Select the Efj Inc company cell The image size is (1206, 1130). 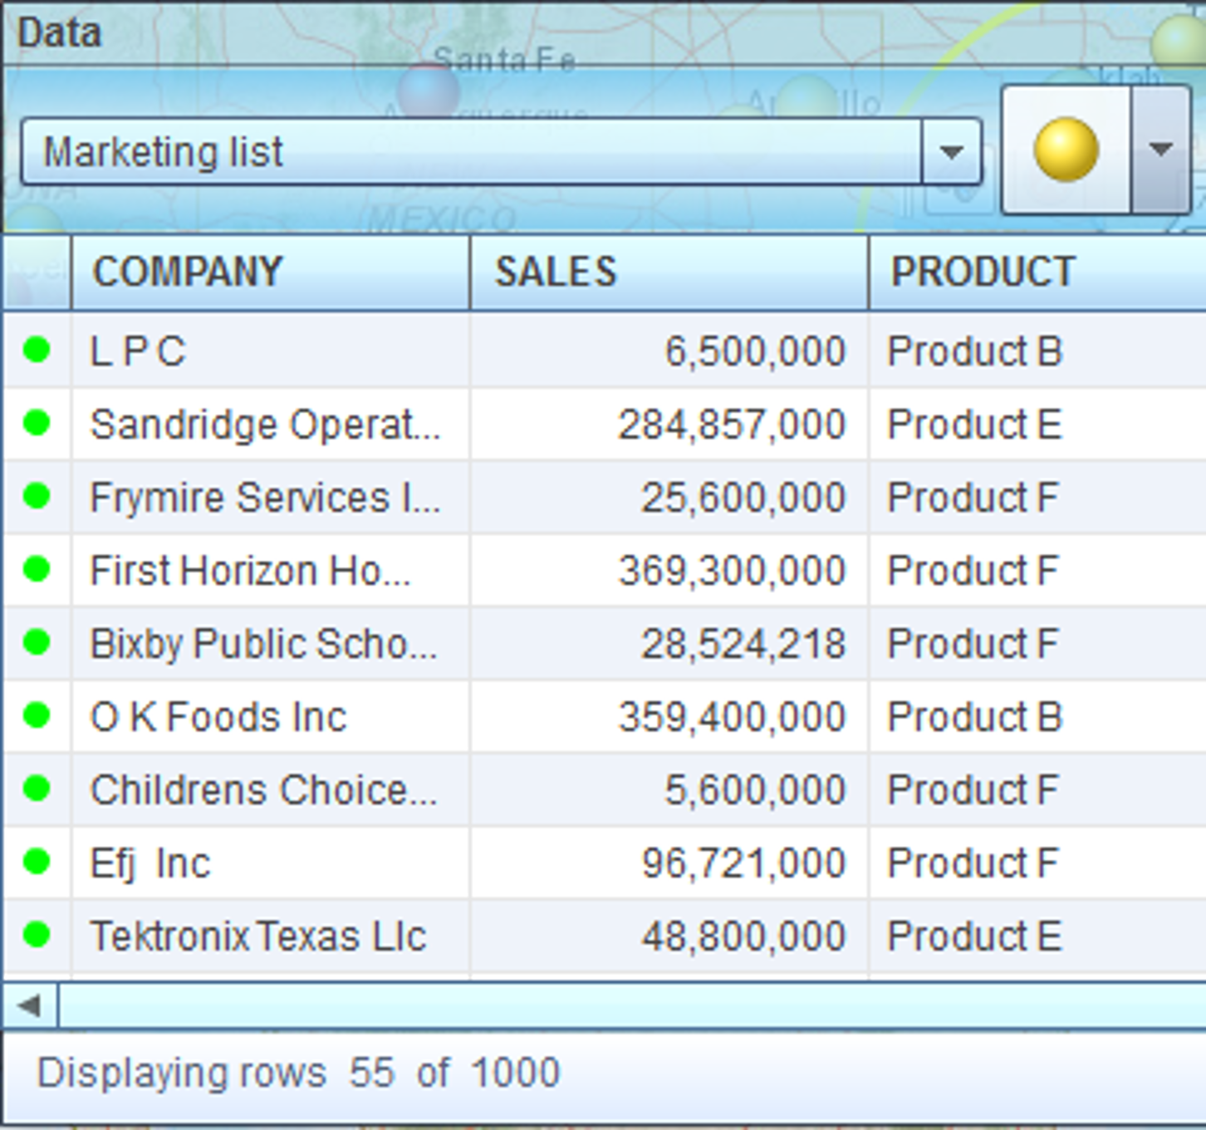click(271, 862)
